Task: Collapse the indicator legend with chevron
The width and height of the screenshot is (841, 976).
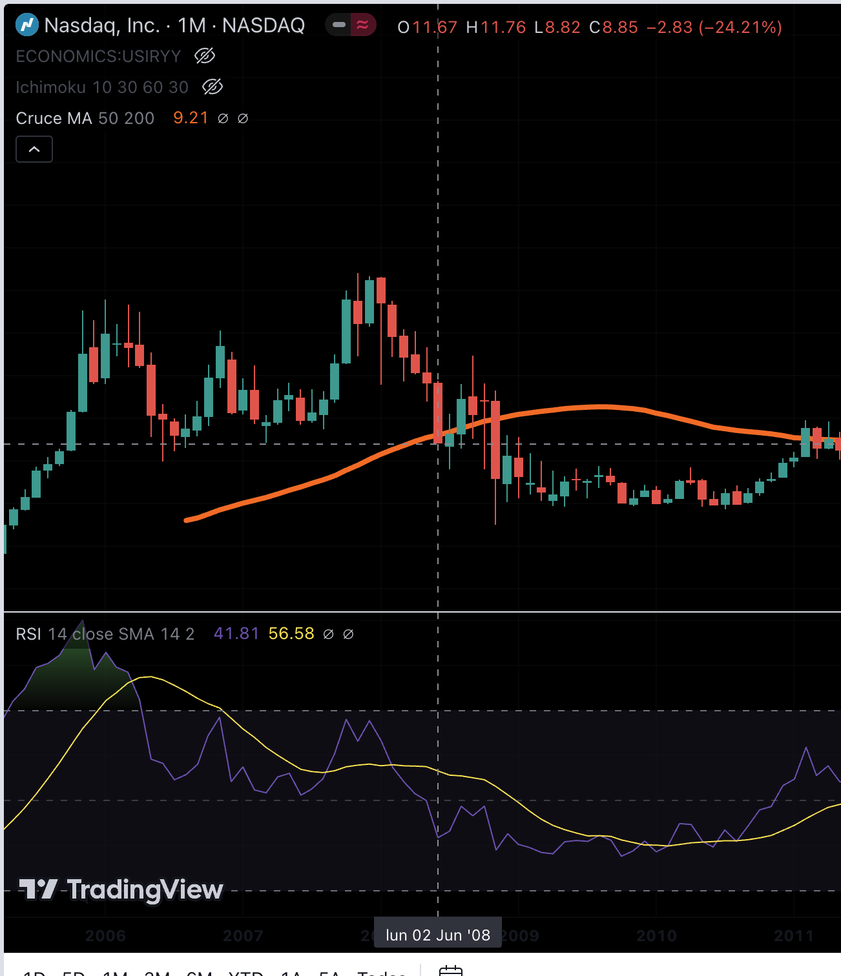Action: (x=34, y=150)
